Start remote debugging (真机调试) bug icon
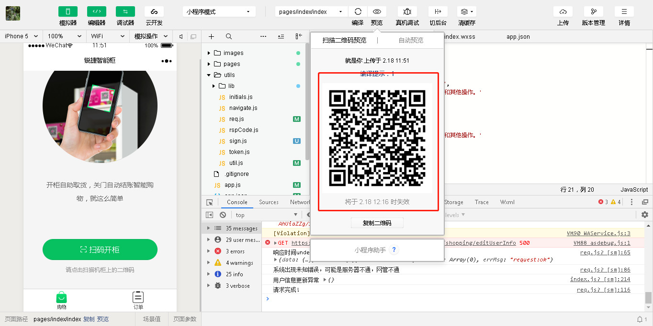Image resolution: width=653 pixels, height=326 pixels. coord(407,11)
